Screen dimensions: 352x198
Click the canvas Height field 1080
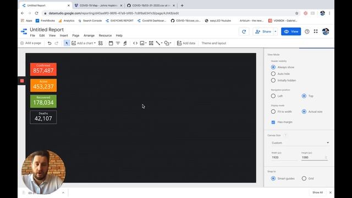click(314, 157)
